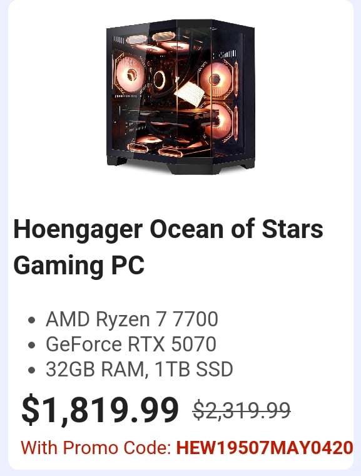Screen dimensions: 361x476
Task: Click the 32GB RAM, 1TB SSD spec
Action: point(140,369)
